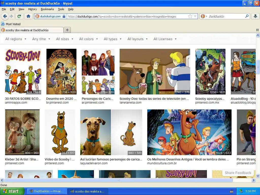The width and height of the screenshot is (260, 195).
Task: Open the Scooby apocalypse comic thumbnail
Action: coord(210,71)
